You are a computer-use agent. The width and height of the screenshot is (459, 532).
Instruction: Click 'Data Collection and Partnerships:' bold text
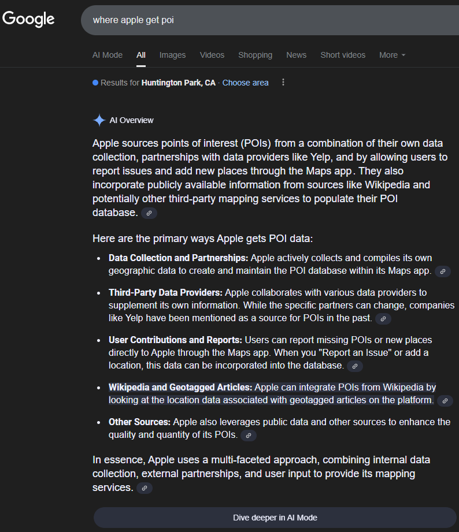point(178,258)
